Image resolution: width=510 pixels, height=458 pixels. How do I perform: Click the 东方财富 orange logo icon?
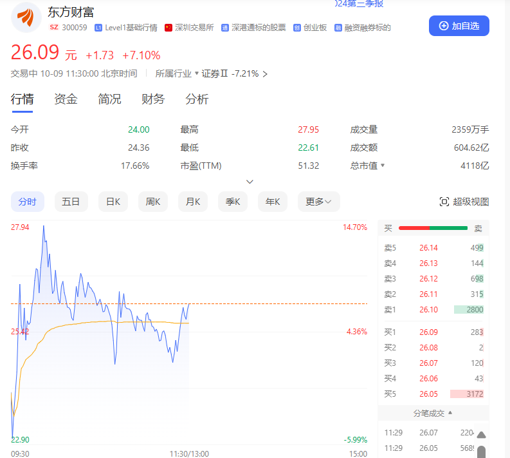pos(26,17)
